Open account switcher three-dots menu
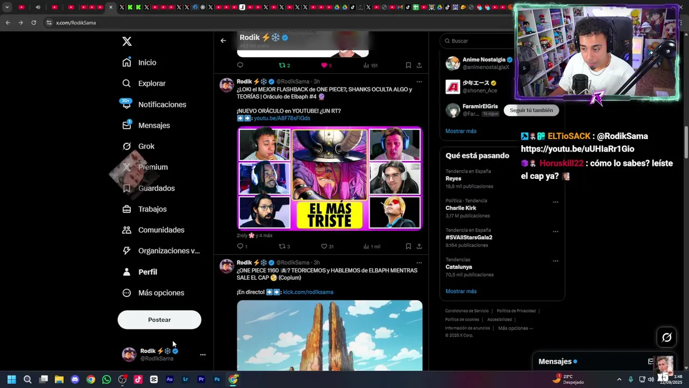The height and width of the screenshot is (388, 689). (203, 355)
